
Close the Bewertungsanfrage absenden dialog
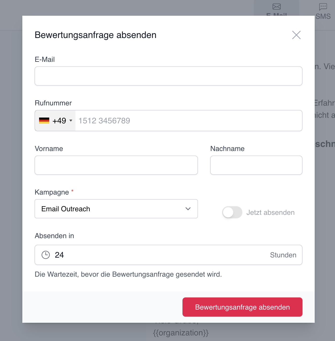296,35
